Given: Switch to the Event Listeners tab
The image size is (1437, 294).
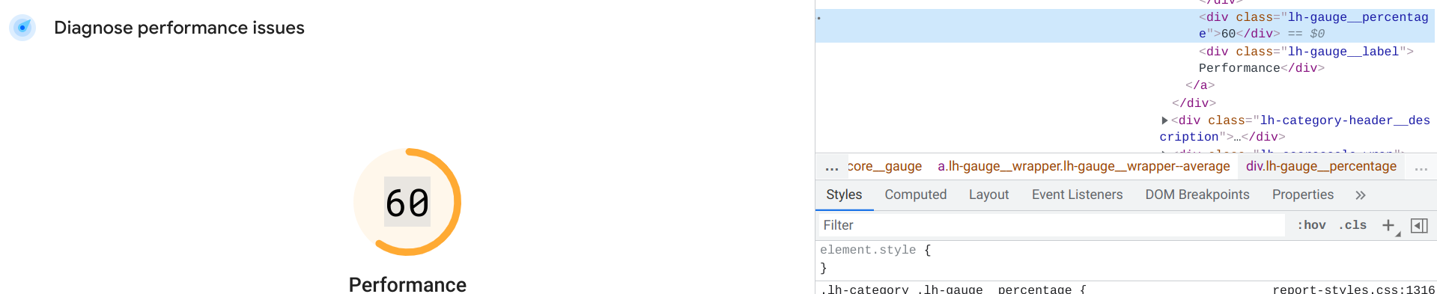Looking at the screenshot, I should tap(1077, 195).
